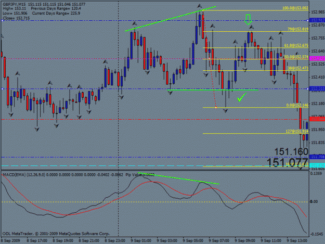Click '9 Sep 05:00' on the time axis

pos(193,241)
